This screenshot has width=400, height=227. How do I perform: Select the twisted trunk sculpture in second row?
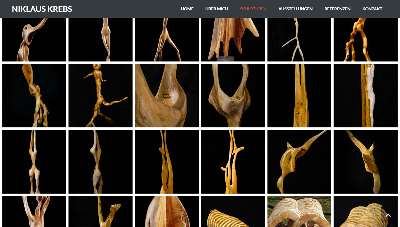(x=34, y=95)
